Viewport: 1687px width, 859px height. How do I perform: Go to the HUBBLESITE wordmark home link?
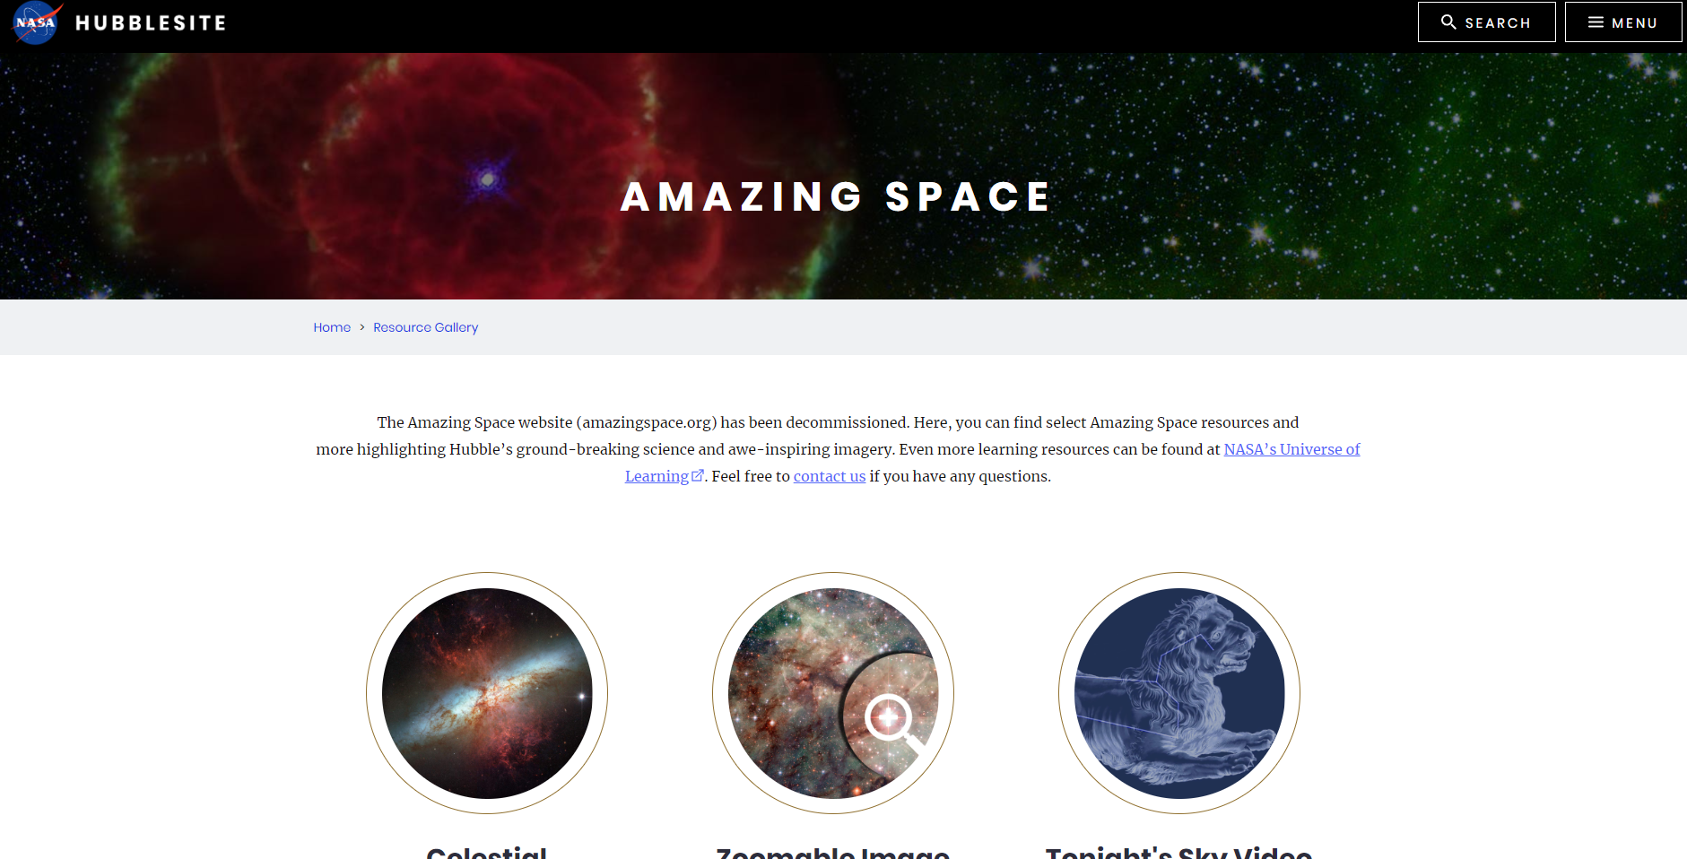[151, 23]
